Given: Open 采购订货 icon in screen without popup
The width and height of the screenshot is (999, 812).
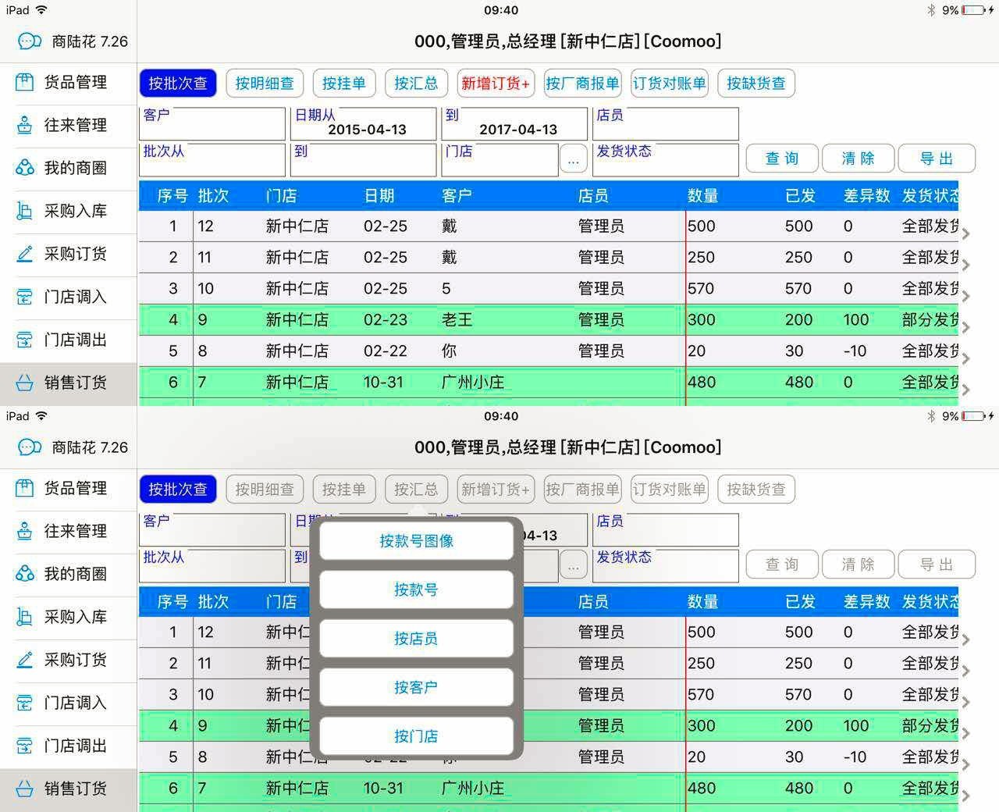Looking at the screenshot, I should (25, 254).
